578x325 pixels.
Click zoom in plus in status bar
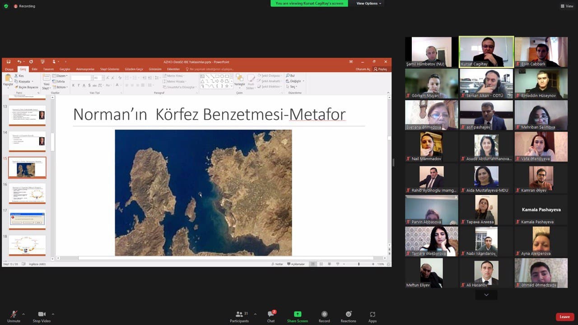(373, 264)
